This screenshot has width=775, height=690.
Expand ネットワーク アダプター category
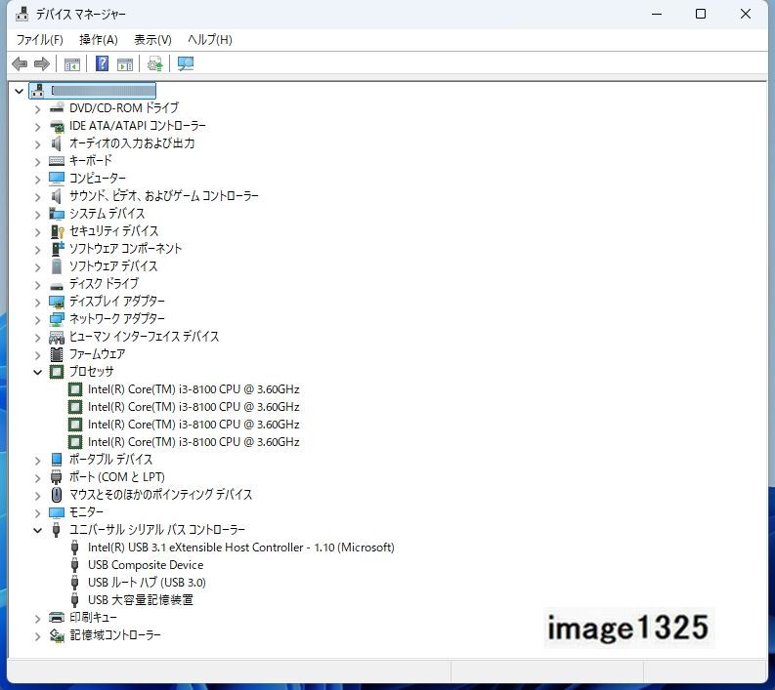click(x=37, y=320)
